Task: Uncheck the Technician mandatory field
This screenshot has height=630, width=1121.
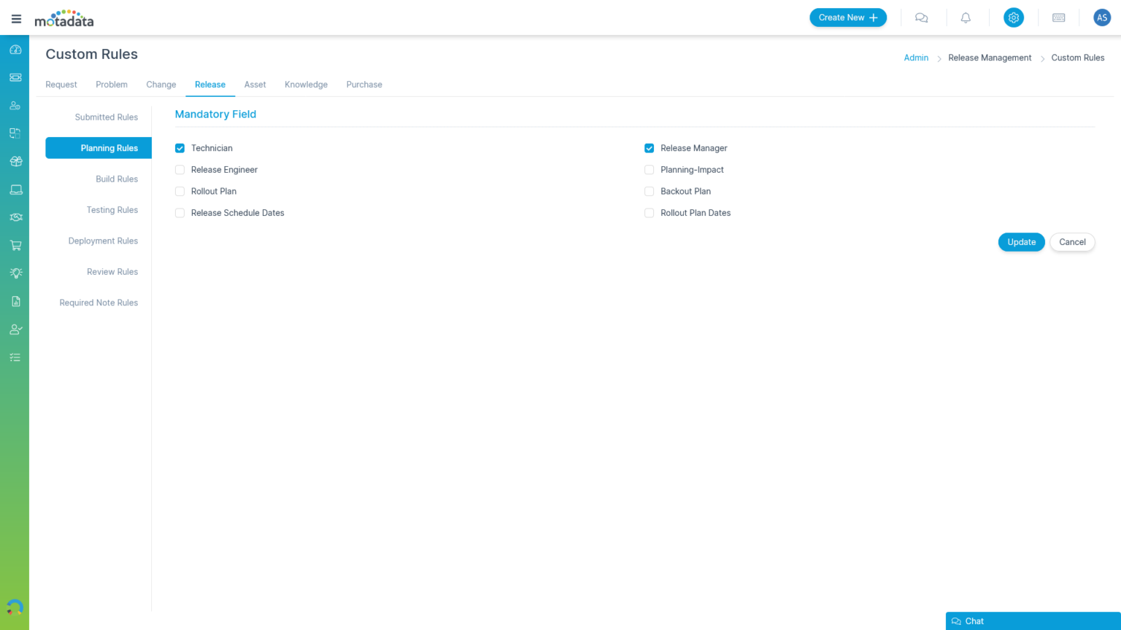Action: pyautogui.click(x=180, y=148)
